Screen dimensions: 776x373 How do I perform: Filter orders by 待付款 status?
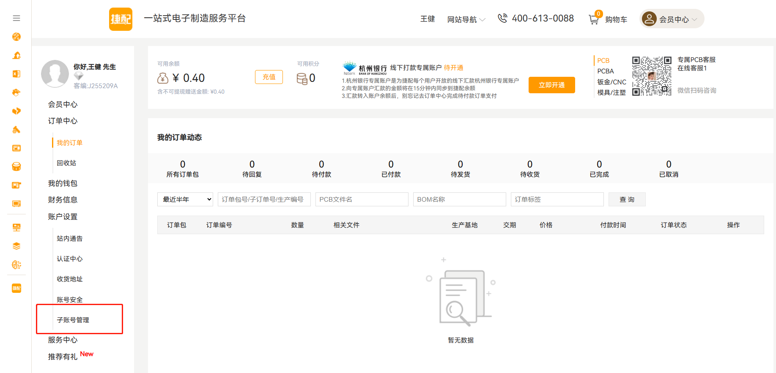(x=321, y=169)
